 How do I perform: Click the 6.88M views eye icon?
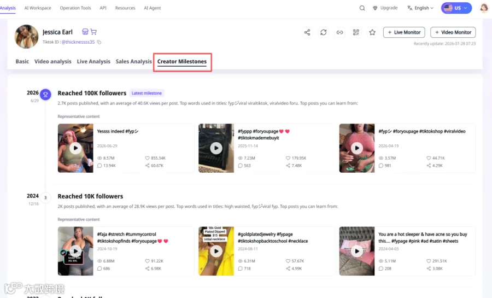point(99,261)
